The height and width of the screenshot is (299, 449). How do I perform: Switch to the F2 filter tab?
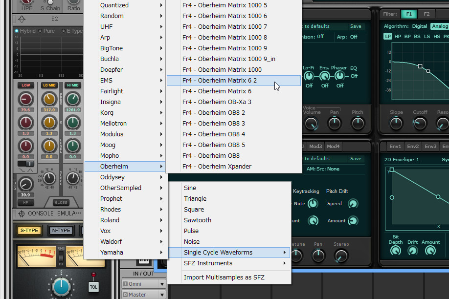(x=427, y=14)
